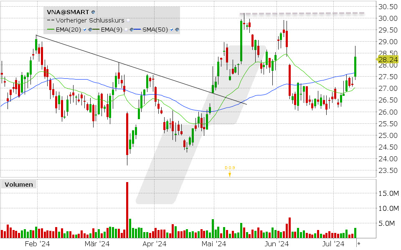Click the 30.50 price axis value
Viewport: 401px width, 250px height.
tap(388, 7)
